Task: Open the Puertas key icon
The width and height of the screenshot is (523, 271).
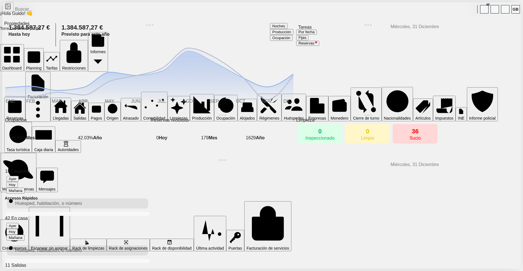Action: 235,240
